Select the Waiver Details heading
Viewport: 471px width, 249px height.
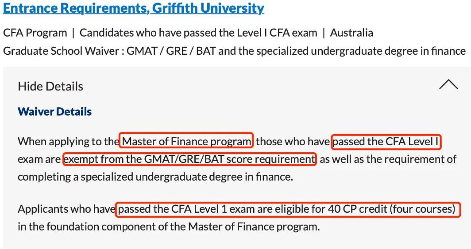pos(55,112)
